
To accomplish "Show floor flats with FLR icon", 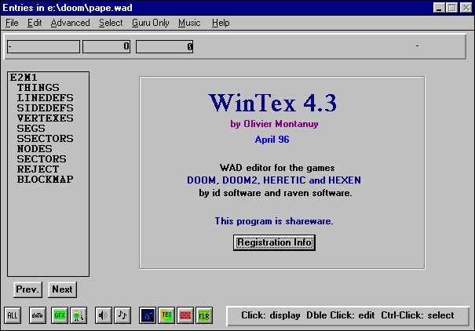I will (204, 315).
